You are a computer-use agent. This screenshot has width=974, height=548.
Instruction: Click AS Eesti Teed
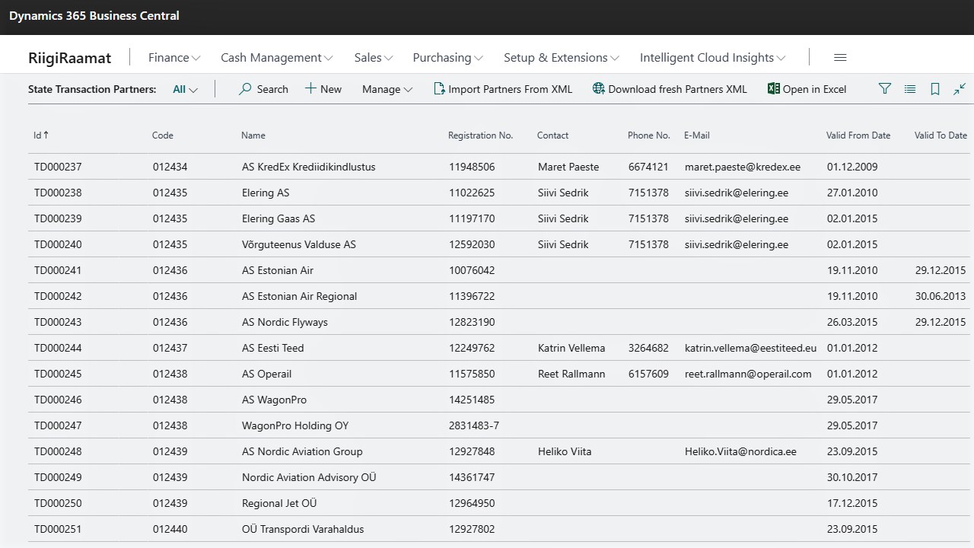click(x=273, y=348)
